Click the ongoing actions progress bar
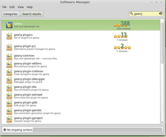Image resolution: width=166 pixels, height=137 pixels. [x=97, y=130]
